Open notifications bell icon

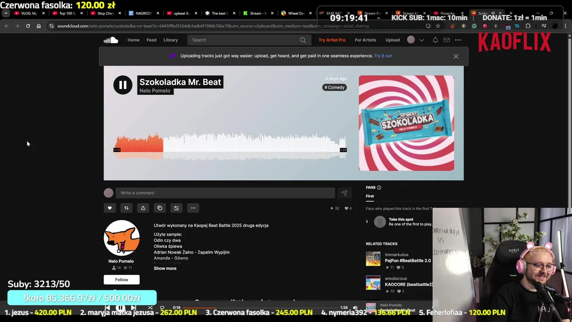(435, 40)
